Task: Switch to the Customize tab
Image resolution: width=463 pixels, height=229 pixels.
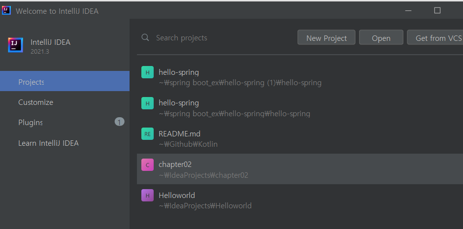Action: [x=65, y=102]
